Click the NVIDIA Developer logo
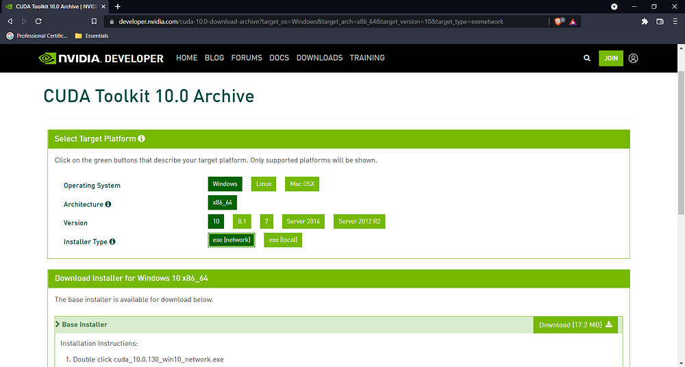The width and height of the screenshot is (685, 367). point(101,58)
